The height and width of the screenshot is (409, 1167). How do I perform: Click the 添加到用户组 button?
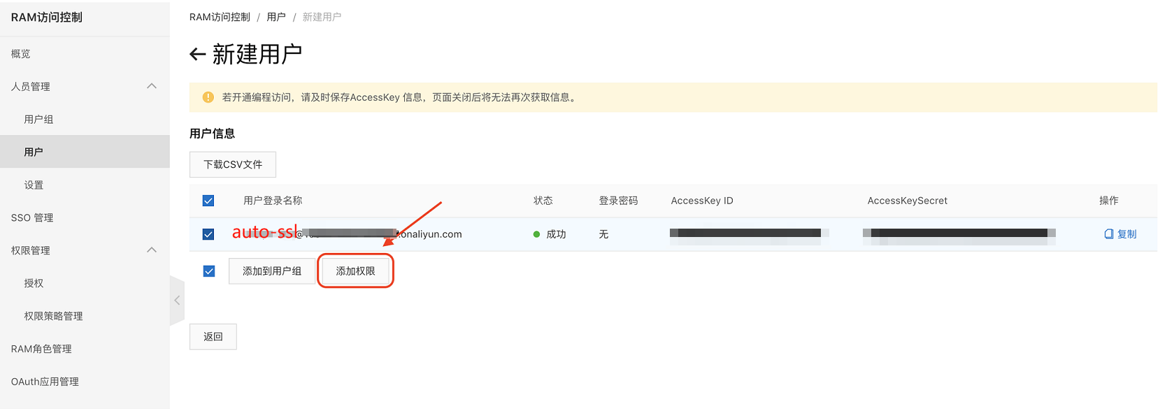[x=272, y=271]
